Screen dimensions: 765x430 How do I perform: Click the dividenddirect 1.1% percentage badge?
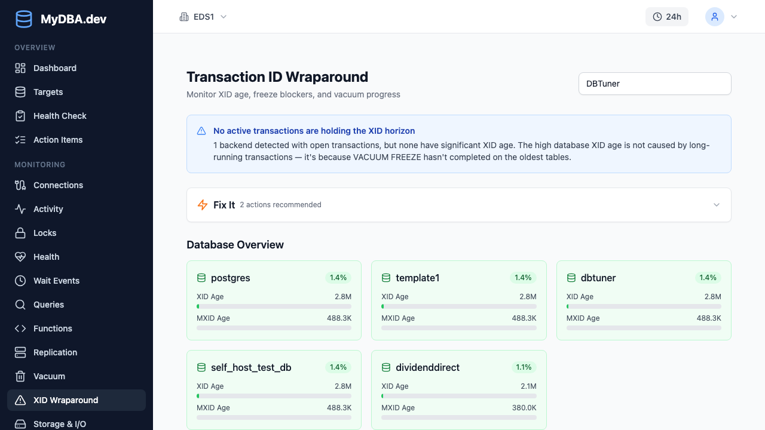click(524, 367)
